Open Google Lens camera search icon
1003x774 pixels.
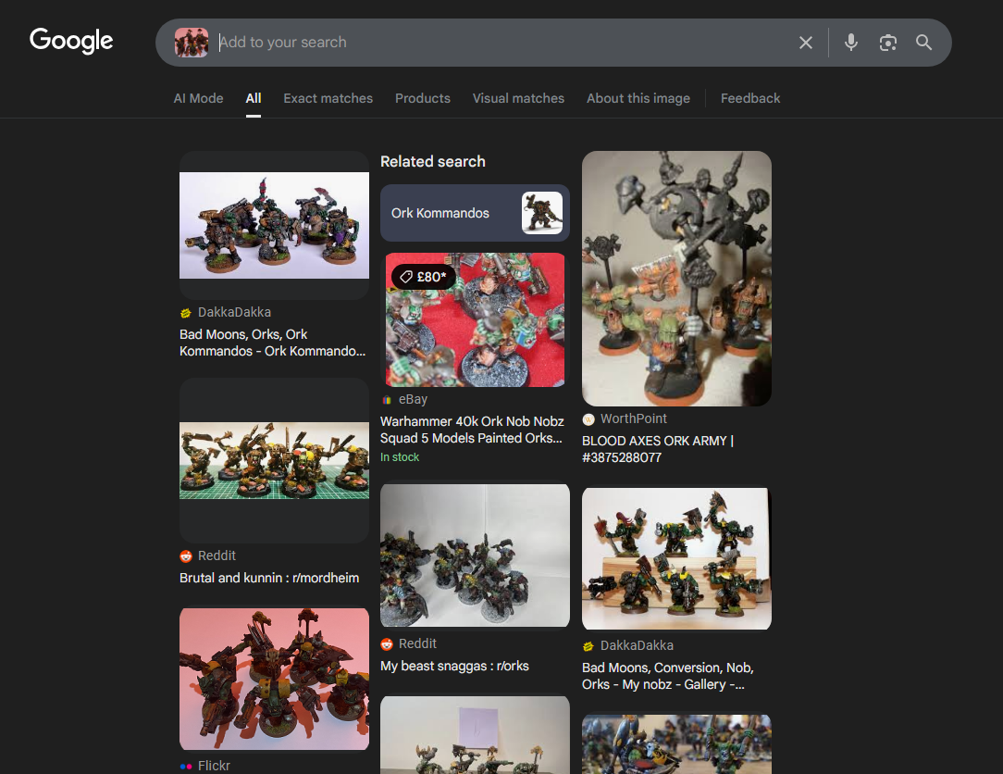tap(888, 43)
